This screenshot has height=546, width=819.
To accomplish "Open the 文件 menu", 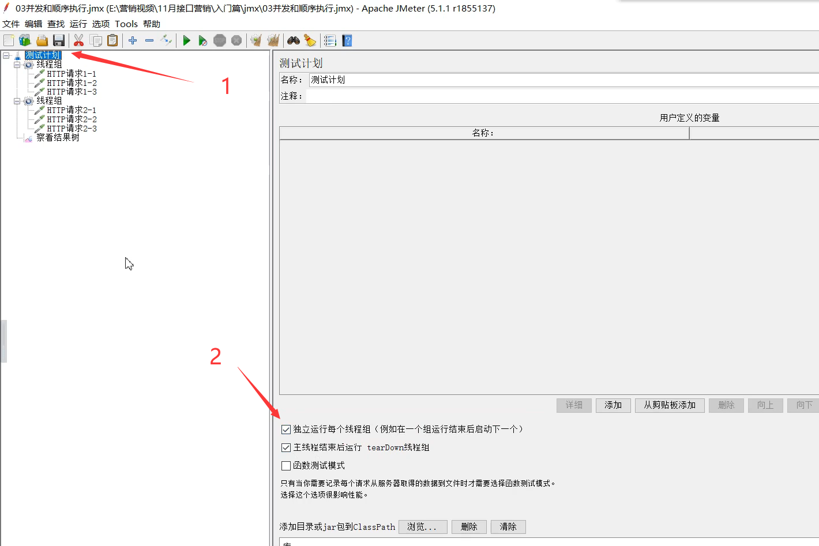I will [x=11, y=24].
